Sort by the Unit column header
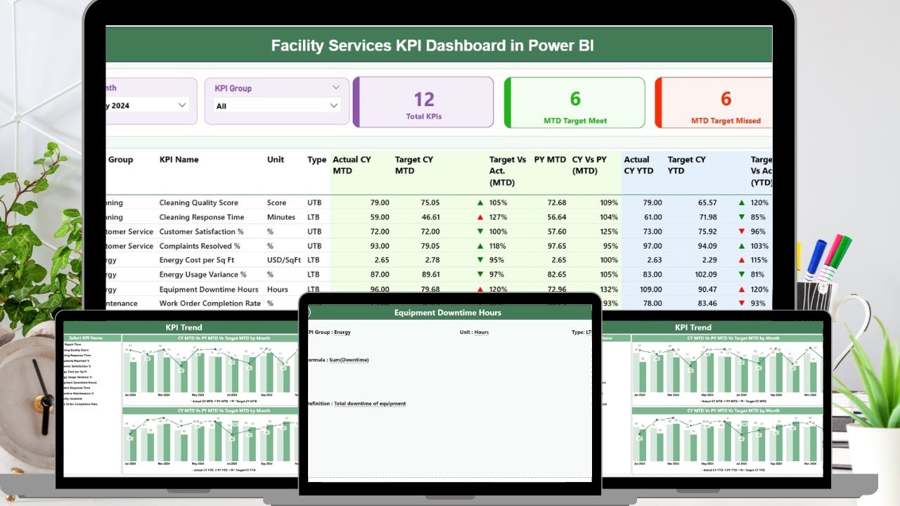Screen dimensions: 900x506 (276, 160)
